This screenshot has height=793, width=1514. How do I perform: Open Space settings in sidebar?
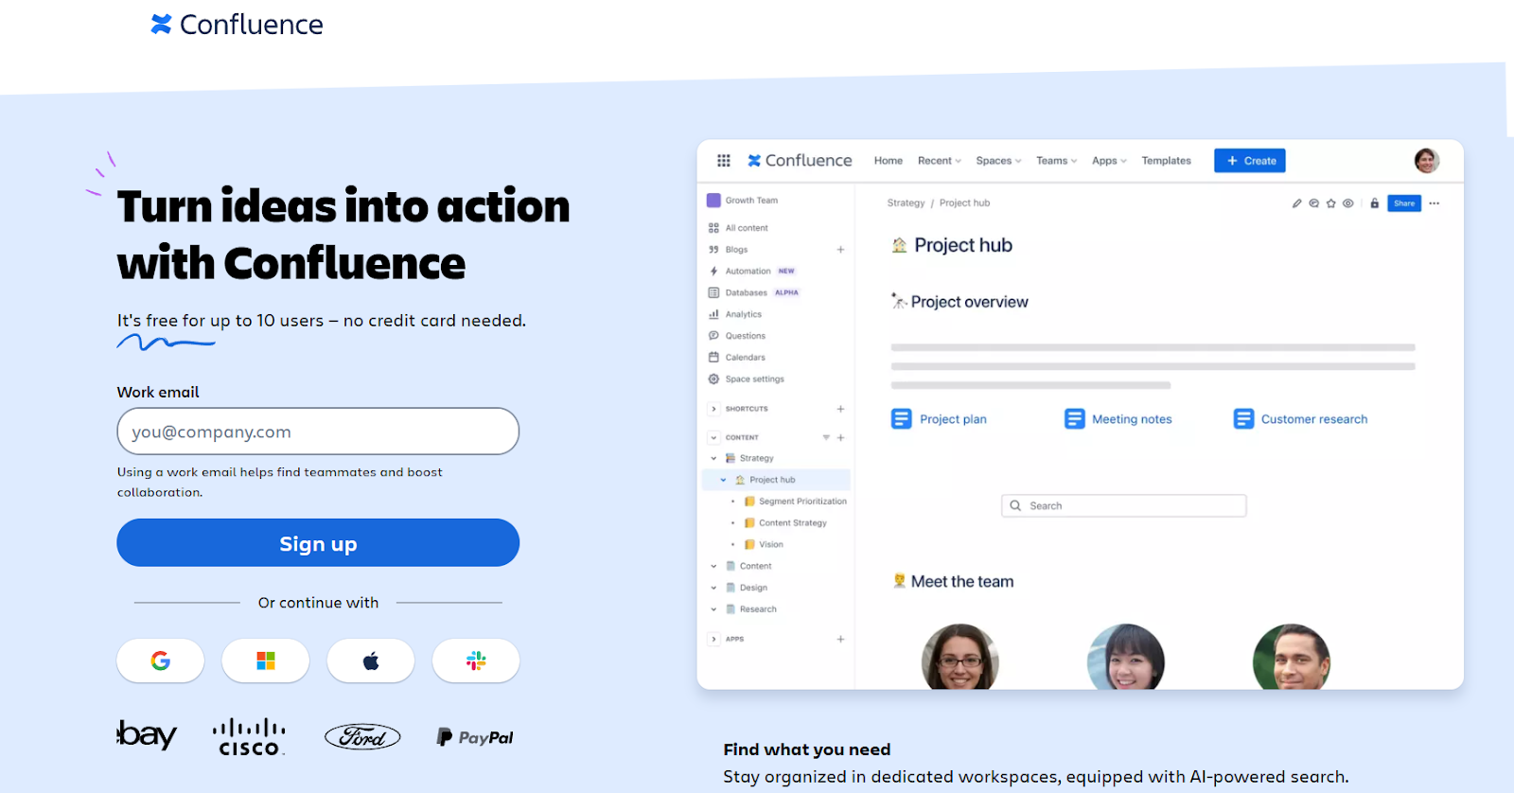click(747, 379)
